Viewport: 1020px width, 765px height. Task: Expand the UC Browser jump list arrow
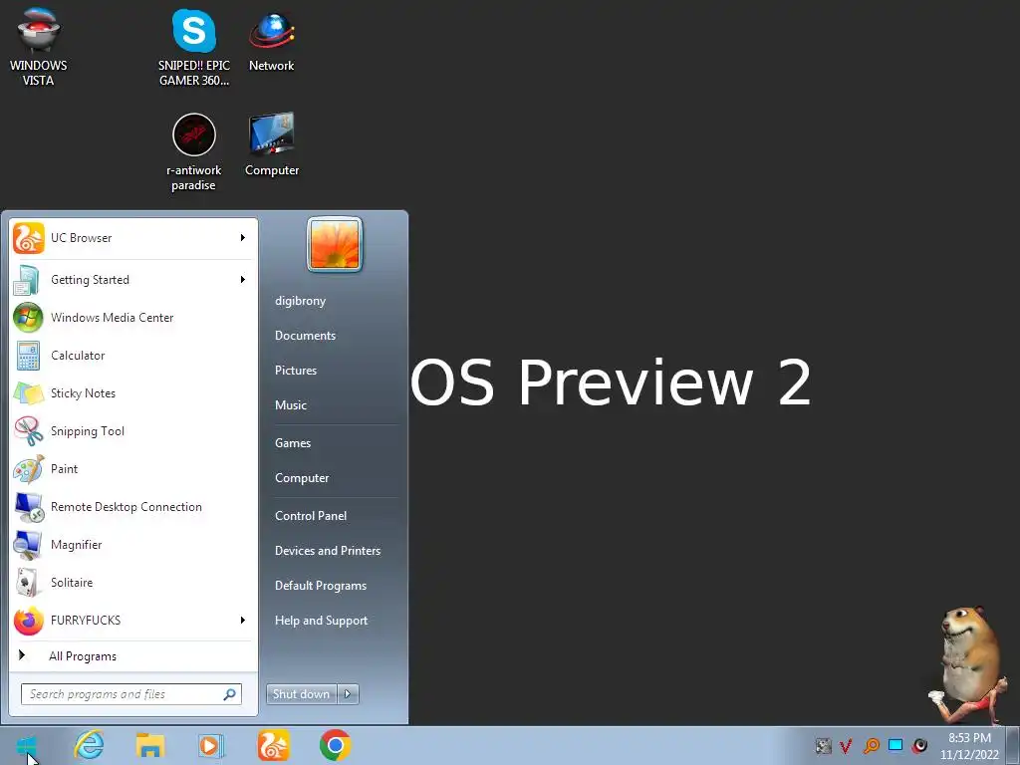click(x=243, y=237)
